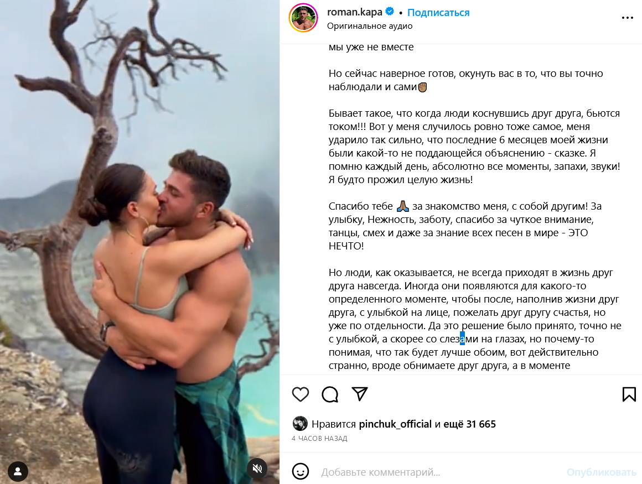
Task: Open the pinchuk_official profile link
Action: tap(395, 424)
